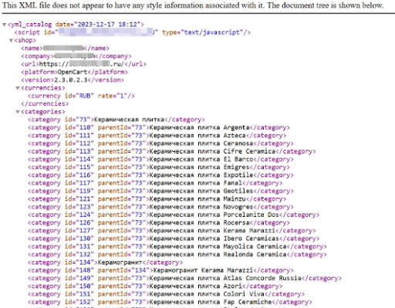The width and height of the screenshot is (395, 308).
Task: Click the XML style information notice
Action: pyautogui.click(x=193, y=5)
